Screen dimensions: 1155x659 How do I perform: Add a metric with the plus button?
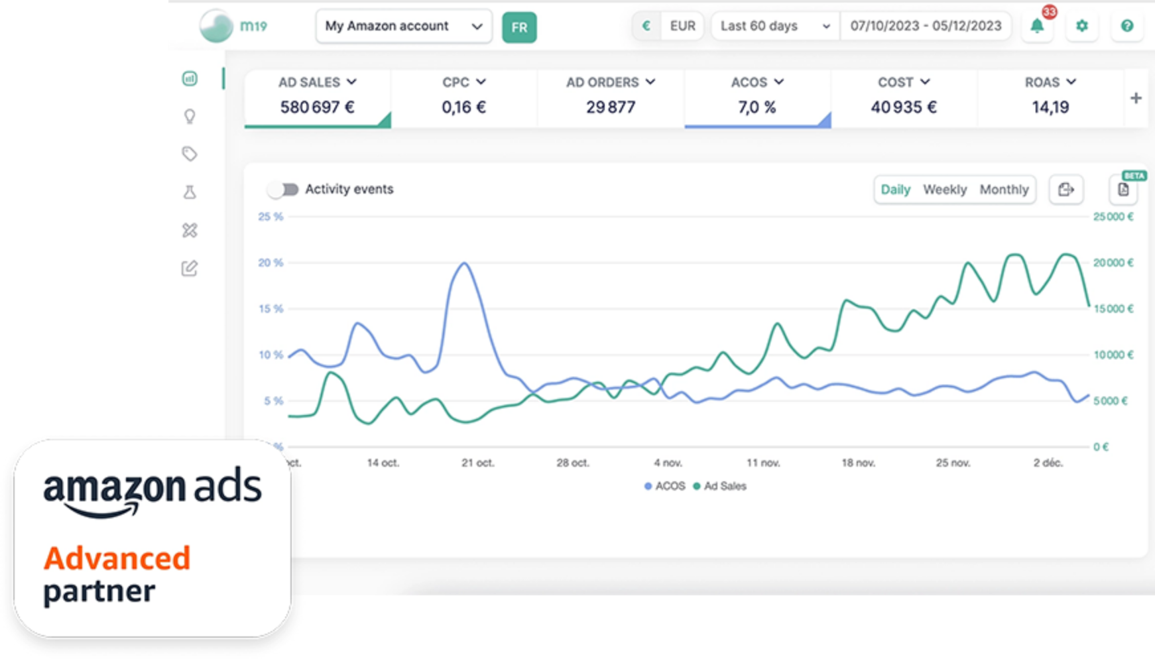[1136, 98]
